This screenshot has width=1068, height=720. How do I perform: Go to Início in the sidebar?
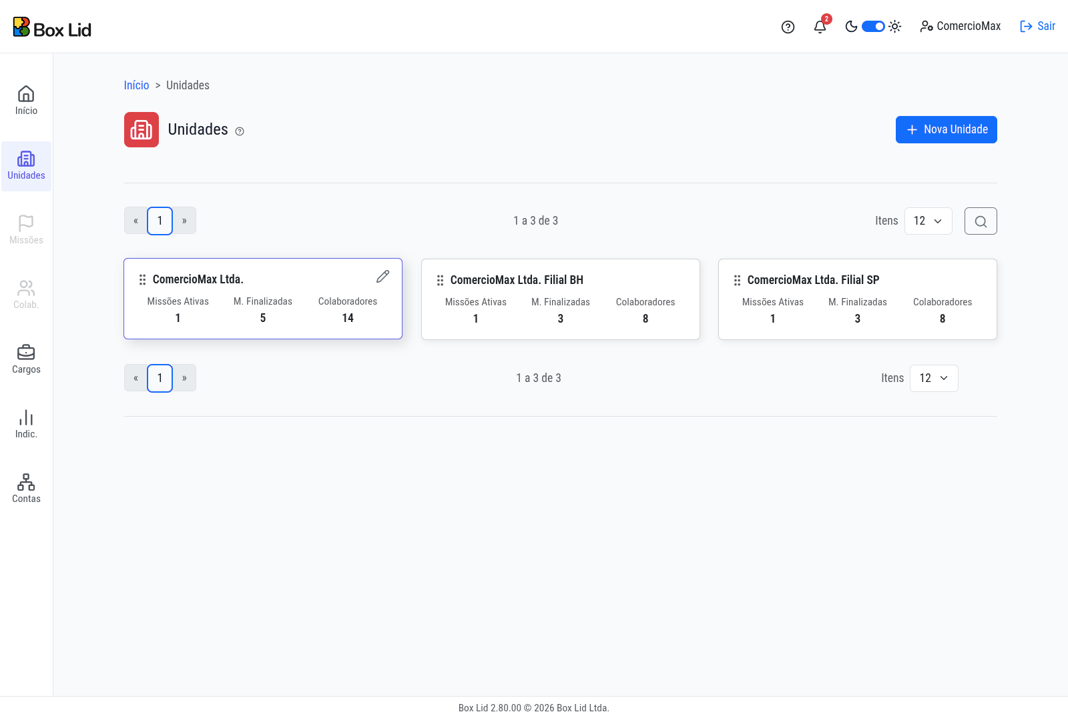pos(26,101)
